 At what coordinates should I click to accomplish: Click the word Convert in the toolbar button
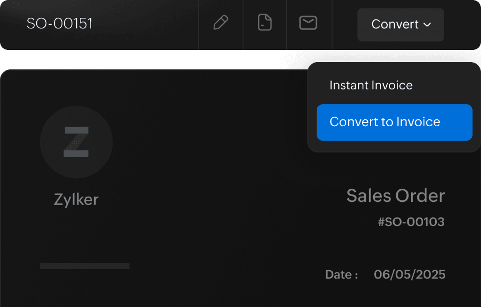click(395, 25)
